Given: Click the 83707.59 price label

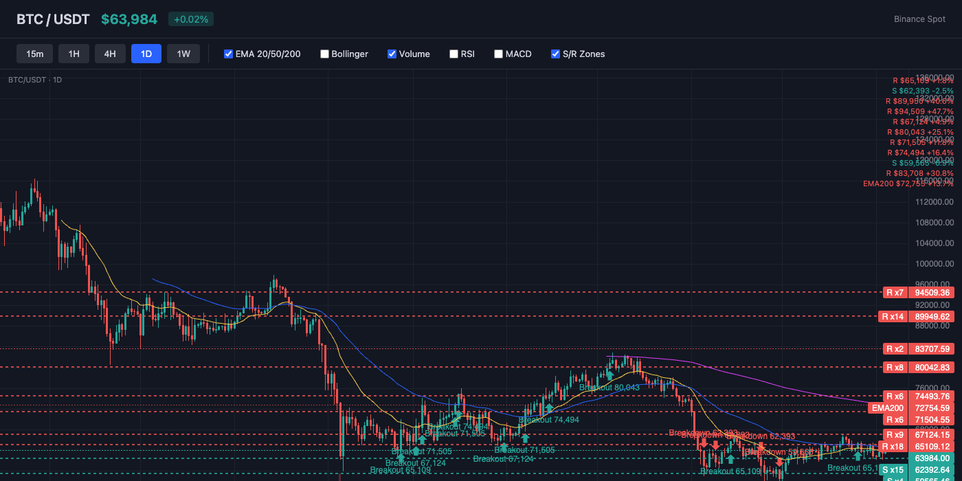Looking at the screenshot, I should pyautogui.click(x=932, y=349).
